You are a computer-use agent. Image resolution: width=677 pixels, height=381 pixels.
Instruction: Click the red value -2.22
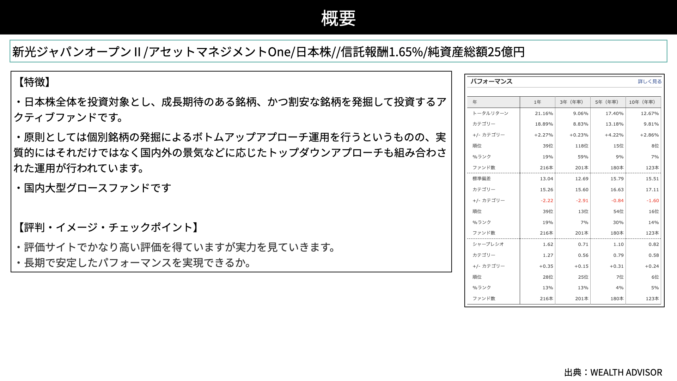tap(547, 201)
